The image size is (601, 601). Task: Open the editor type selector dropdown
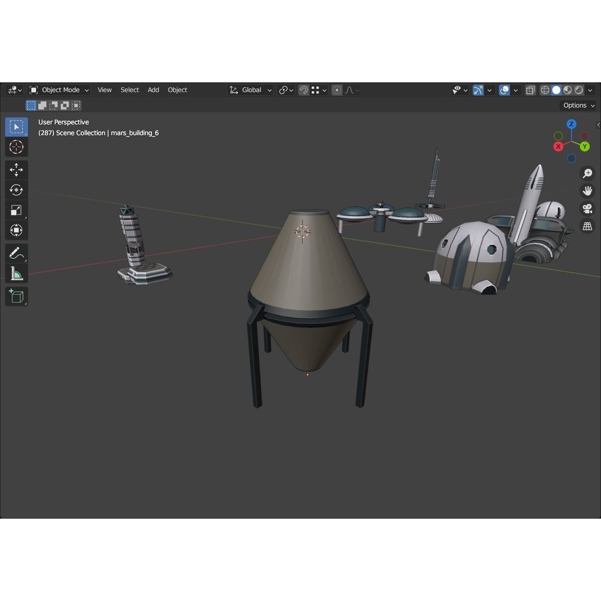(x=13, y=90)
